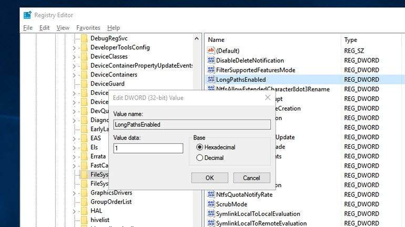The image size is (405, 227).
Task: Expand the DeviceContainerPropertyUpdateEvents key
Action: click(x=74, y=66)
